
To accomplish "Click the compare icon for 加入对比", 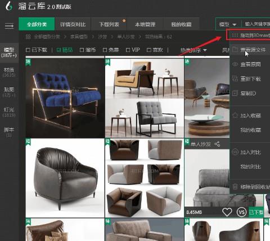I will [235, 152].
